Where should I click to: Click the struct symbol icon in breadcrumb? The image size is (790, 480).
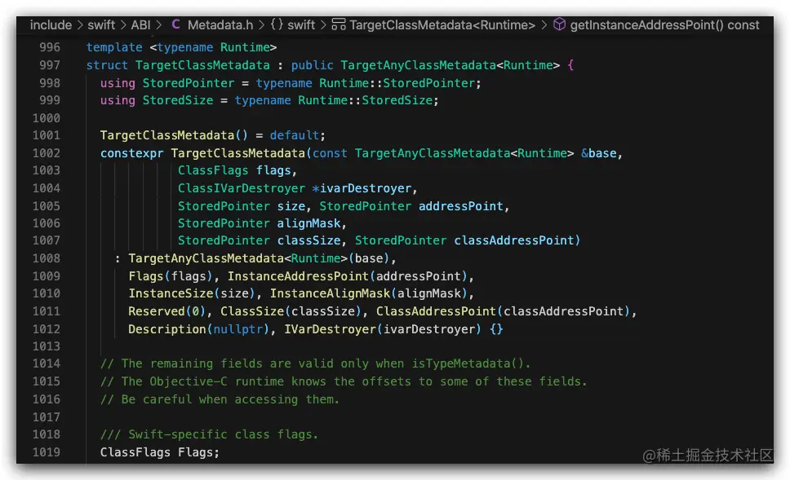click(339, 24)
